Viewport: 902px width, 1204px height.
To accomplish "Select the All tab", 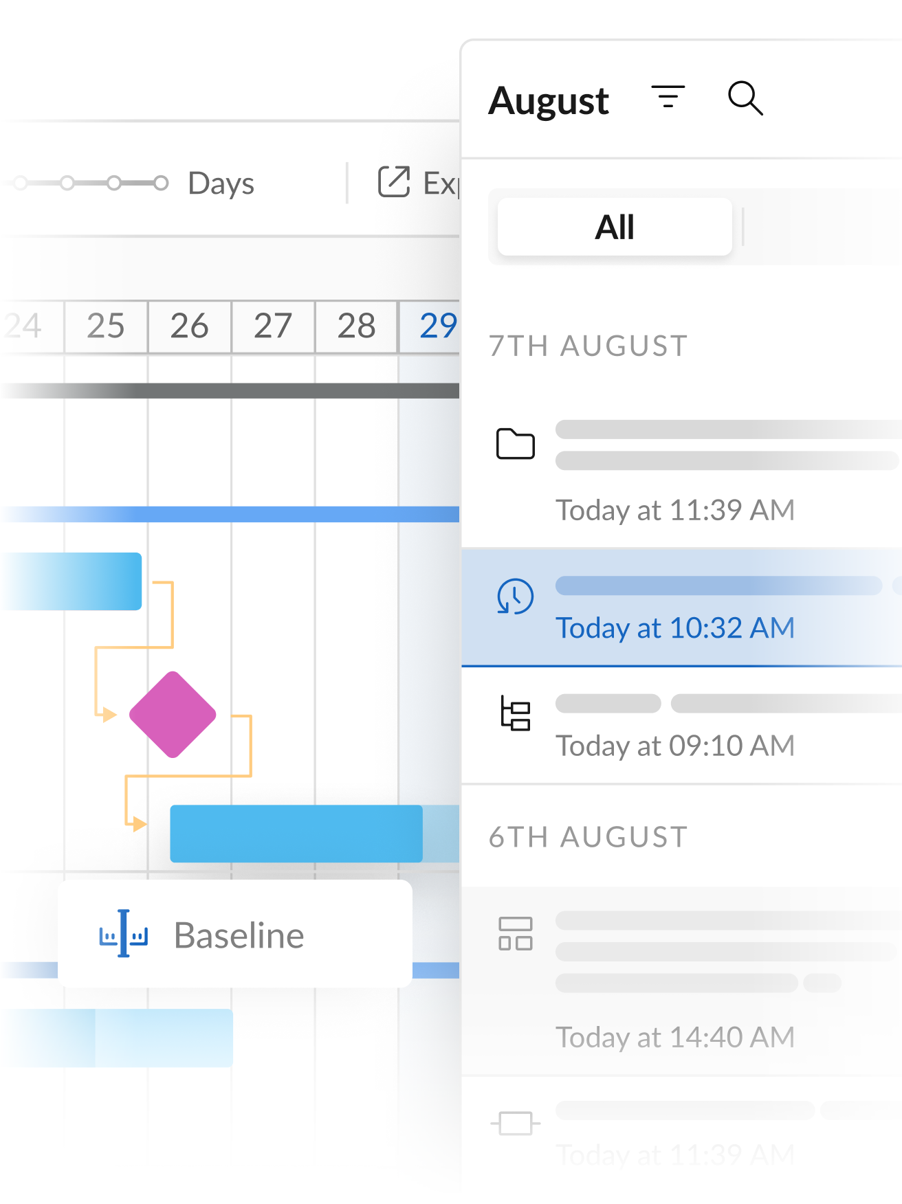I will click(615, 227).
